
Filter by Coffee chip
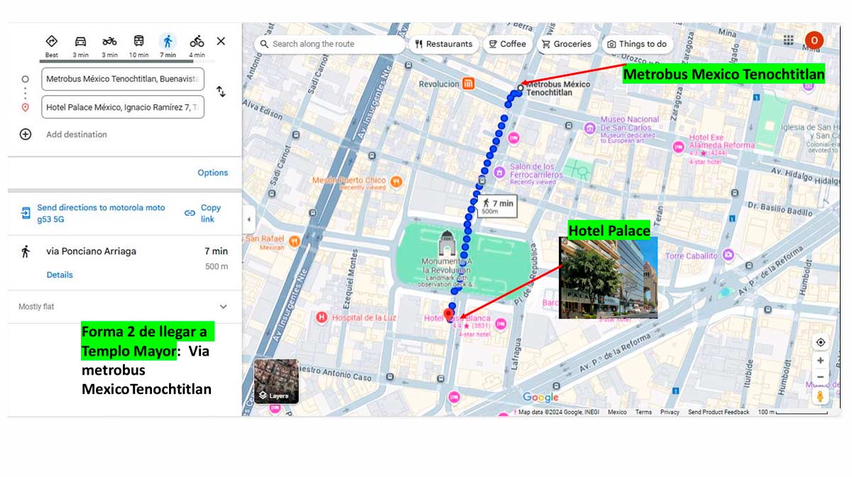click(x=508, y=44)
